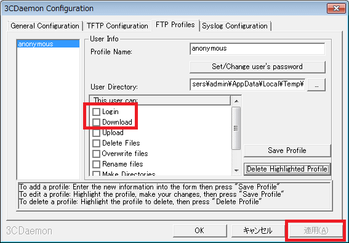Image resolution: width=349 pixels, height=243 pixels.
Task: Select the anonymous profile in the list
Action: 48,44
